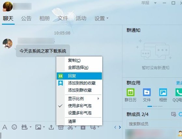Click the message bubble 今天去系统之家下载系统
Viewport: 182px width, 139px height.
[x=43, y=51]
